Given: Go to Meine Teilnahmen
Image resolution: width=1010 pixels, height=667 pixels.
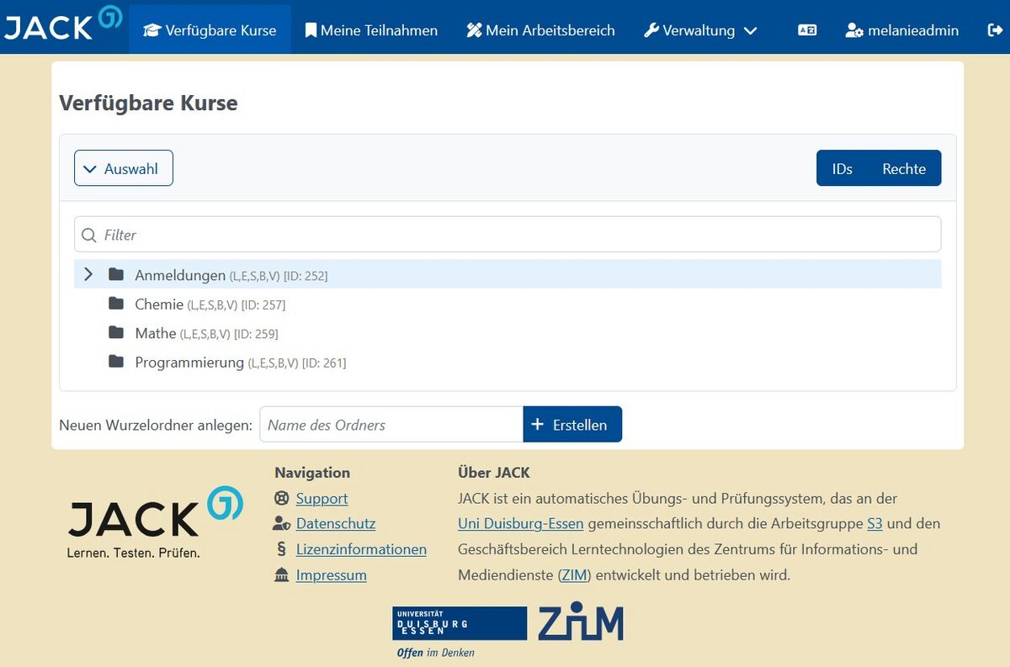Looking at the screenshot, I should [371, 30].
